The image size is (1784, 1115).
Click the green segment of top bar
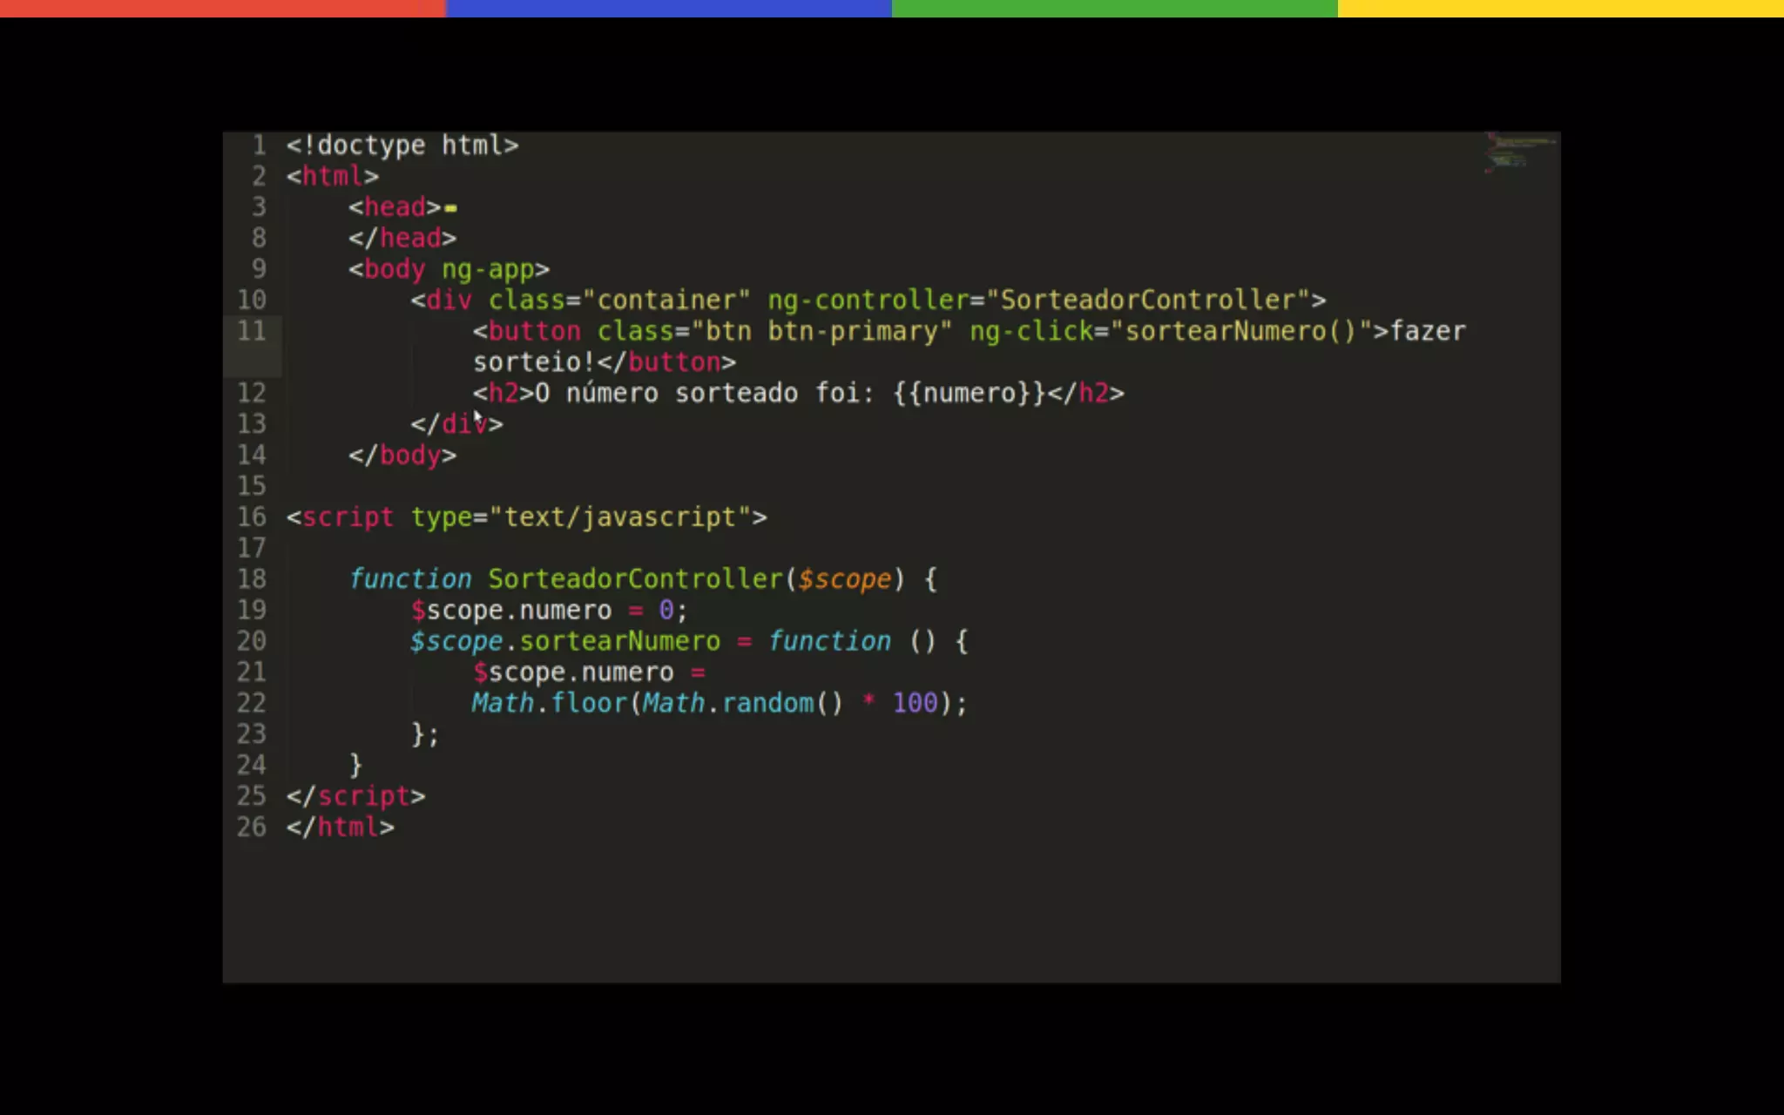click(x=1114, y=8)
